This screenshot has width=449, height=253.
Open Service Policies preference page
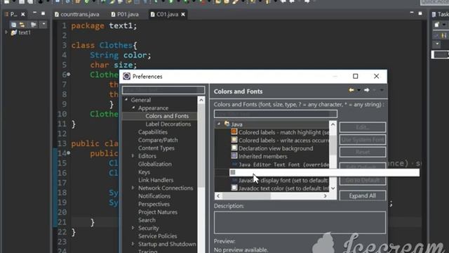click(x=157, y=236)
